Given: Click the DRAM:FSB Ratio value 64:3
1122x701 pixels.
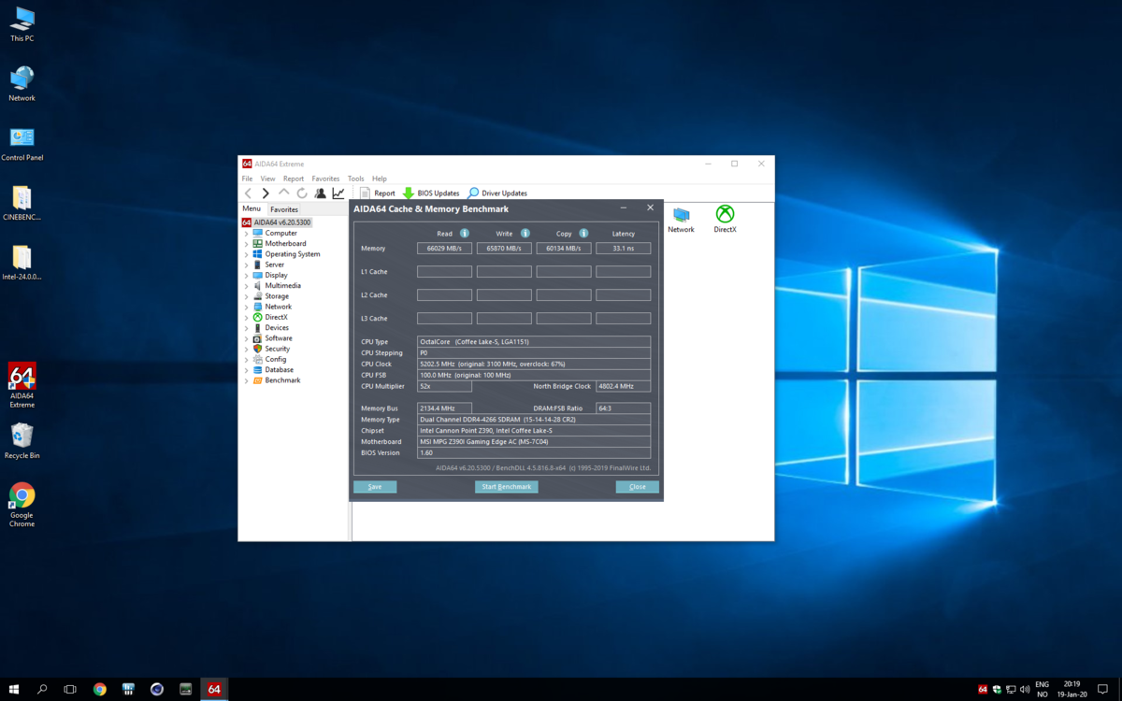Looking at the screenshot, I should (x=623, y=408).
